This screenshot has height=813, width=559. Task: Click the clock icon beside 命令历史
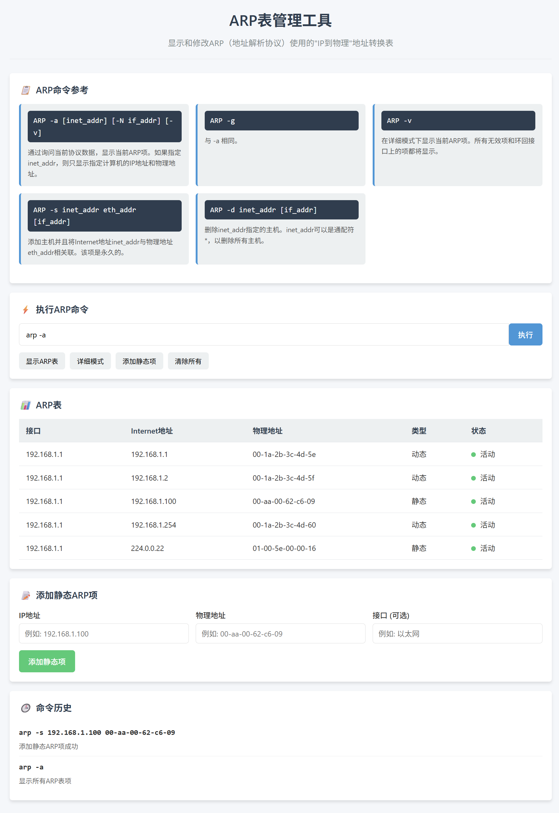click(x=26, y=708)
